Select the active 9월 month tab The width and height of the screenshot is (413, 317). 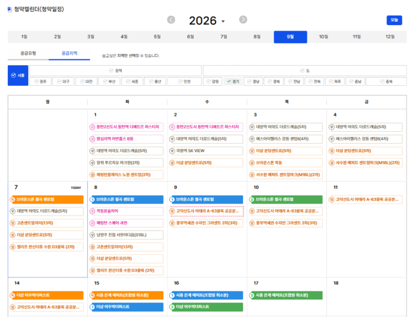pyautogui.click(x=290, y=37)
